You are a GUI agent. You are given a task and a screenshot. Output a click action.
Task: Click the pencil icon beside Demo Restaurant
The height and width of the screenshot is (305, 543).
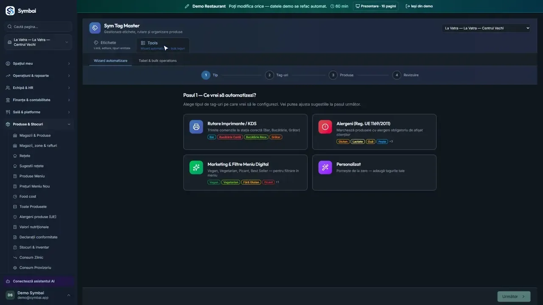point(187,6)
